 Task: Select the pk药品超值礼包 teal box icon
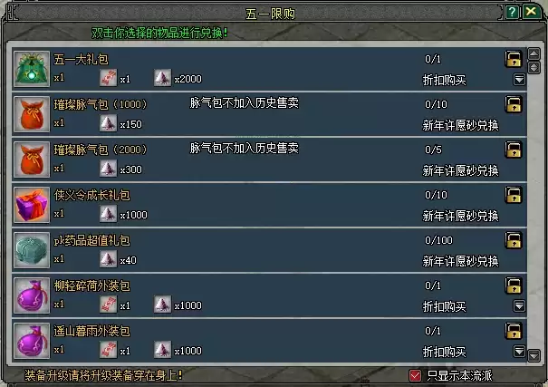point(32,250)
